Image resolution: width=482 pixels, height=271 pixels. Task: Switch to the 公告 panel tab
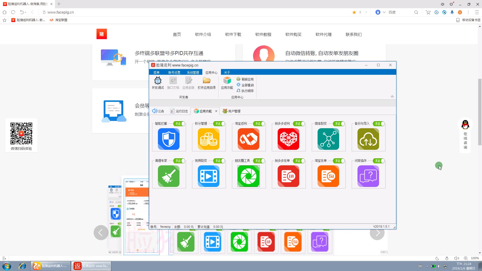click(158, 111)
